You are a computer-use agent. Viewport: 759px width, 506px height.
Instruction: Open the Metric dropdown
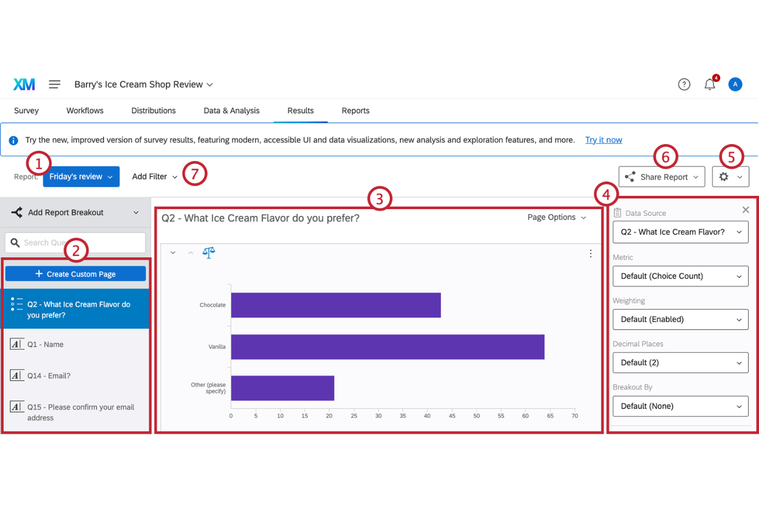point(681,276)
